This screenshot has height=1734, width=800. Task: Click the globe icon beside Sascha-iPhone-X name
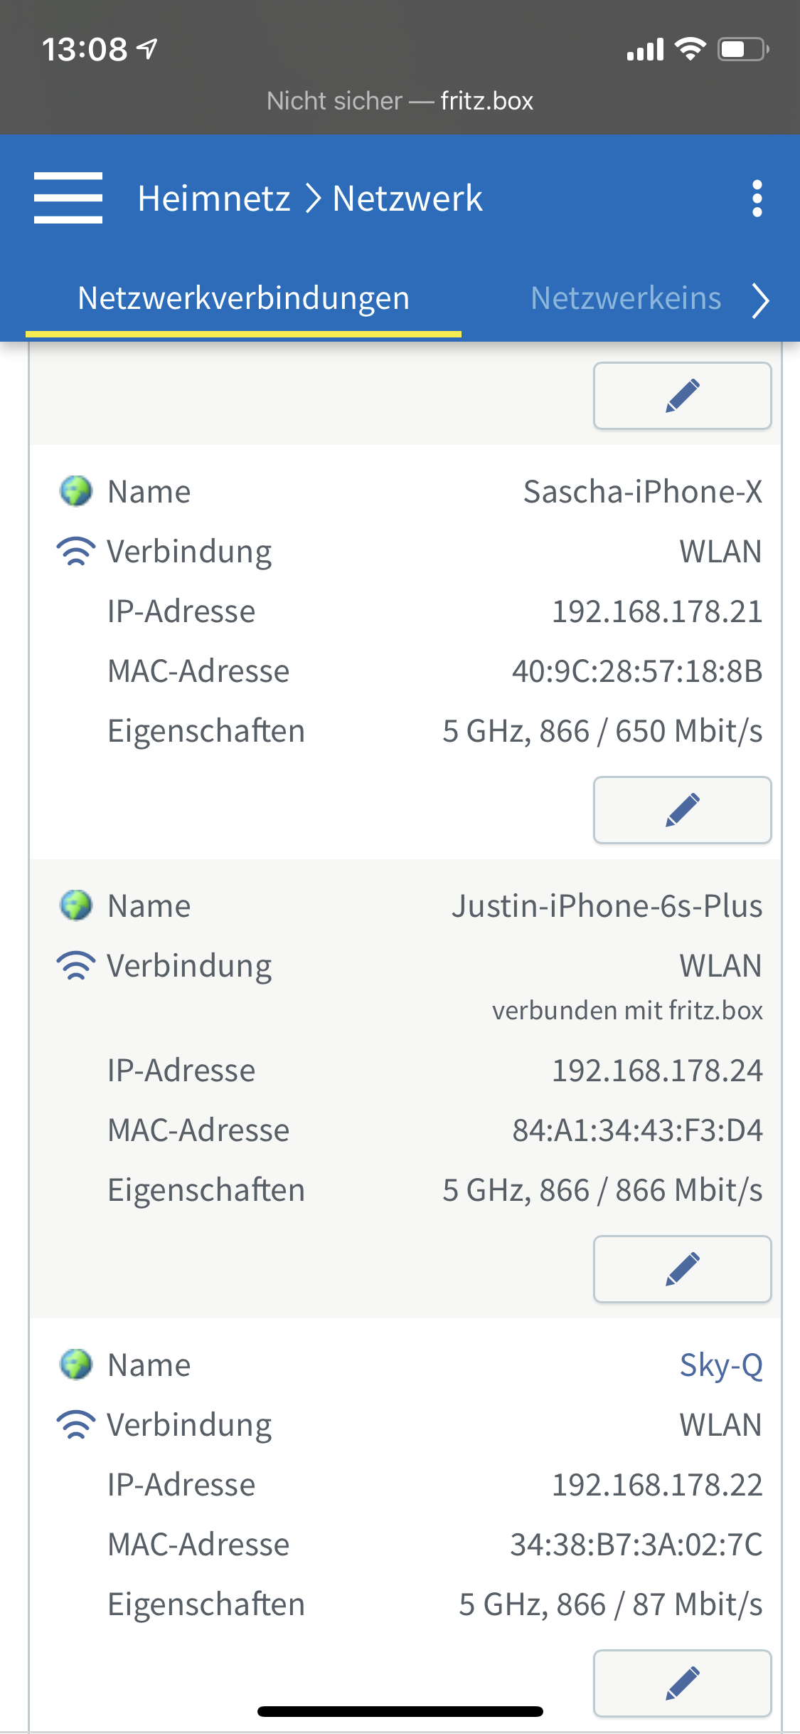click(76, 491)
